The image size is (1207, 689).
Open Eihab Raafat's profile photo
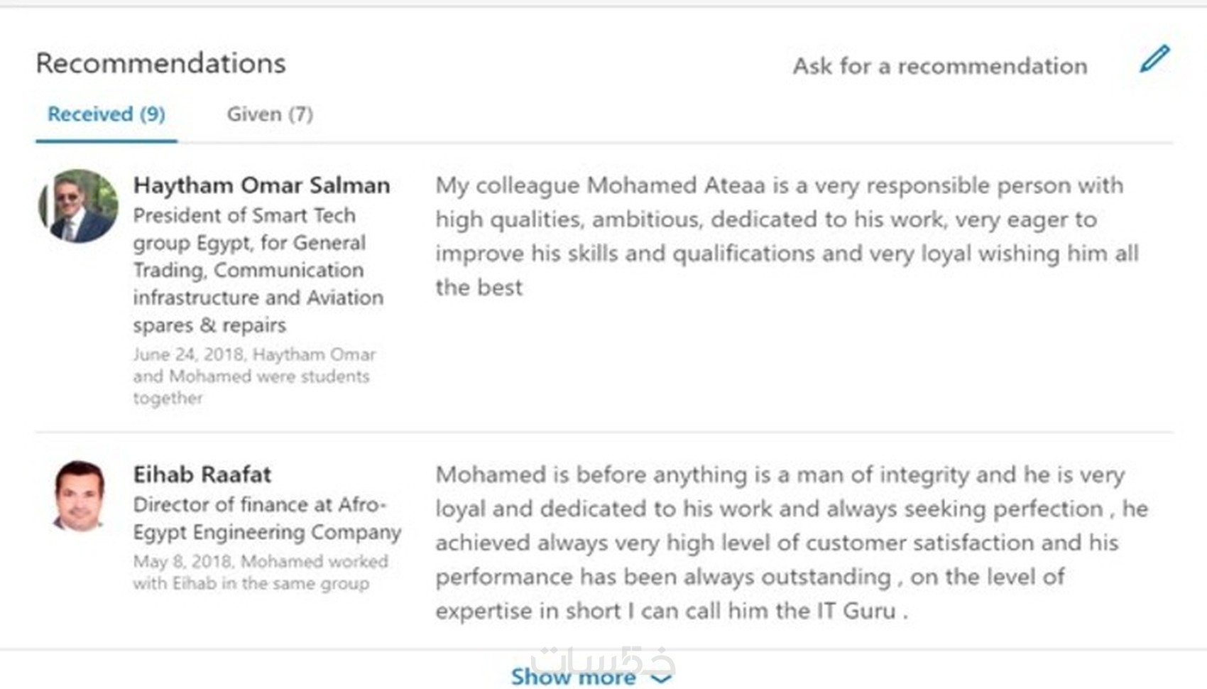tap(79, 496)
